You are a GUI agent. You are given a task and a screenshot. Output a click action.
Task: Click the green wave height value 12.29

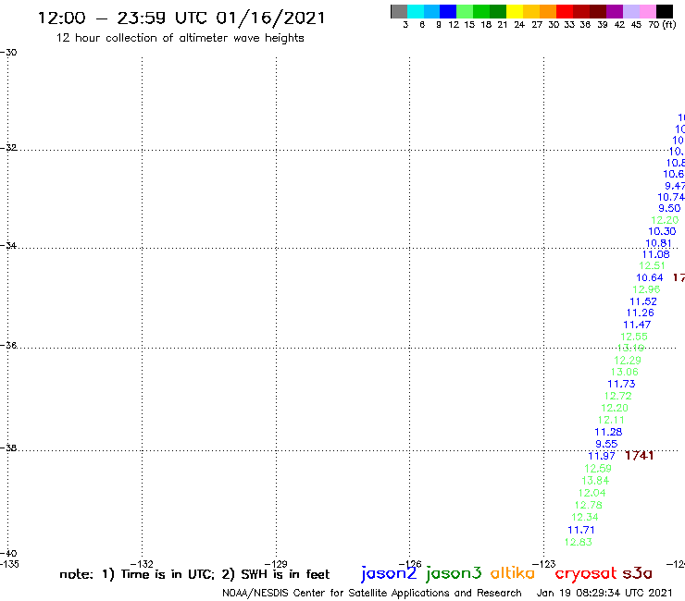[628, 361]
